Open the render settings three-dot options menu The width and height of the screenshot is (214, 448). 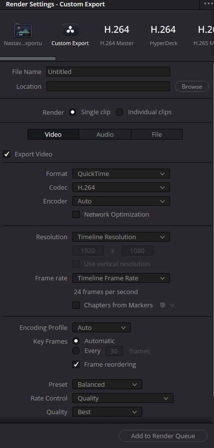pos(209,3)
